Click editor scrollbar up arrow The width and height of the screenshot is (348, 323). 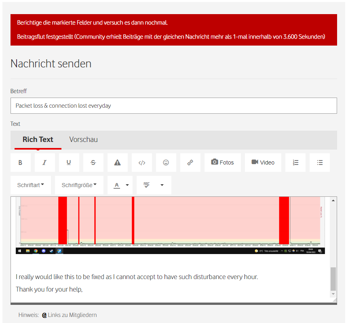333,200
